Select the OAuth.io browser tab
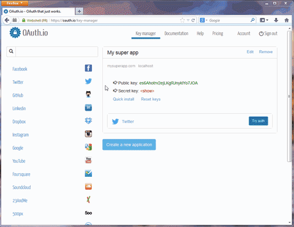Viewport: 294px width, 227px height. tap(39, 11)
